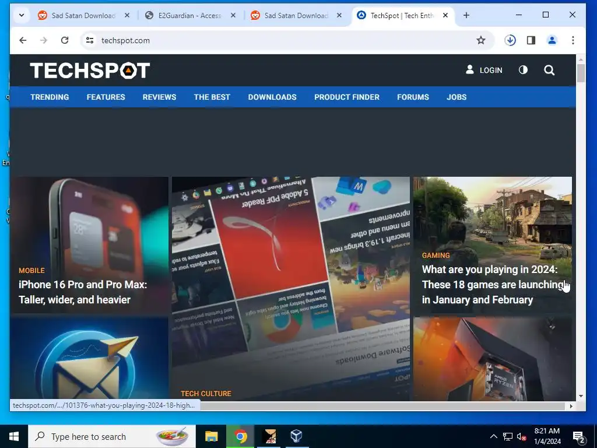Open PRODUCT FINDER
This screenshot has width=597, height=448.
pyautogui.click(x=347, y=97)
